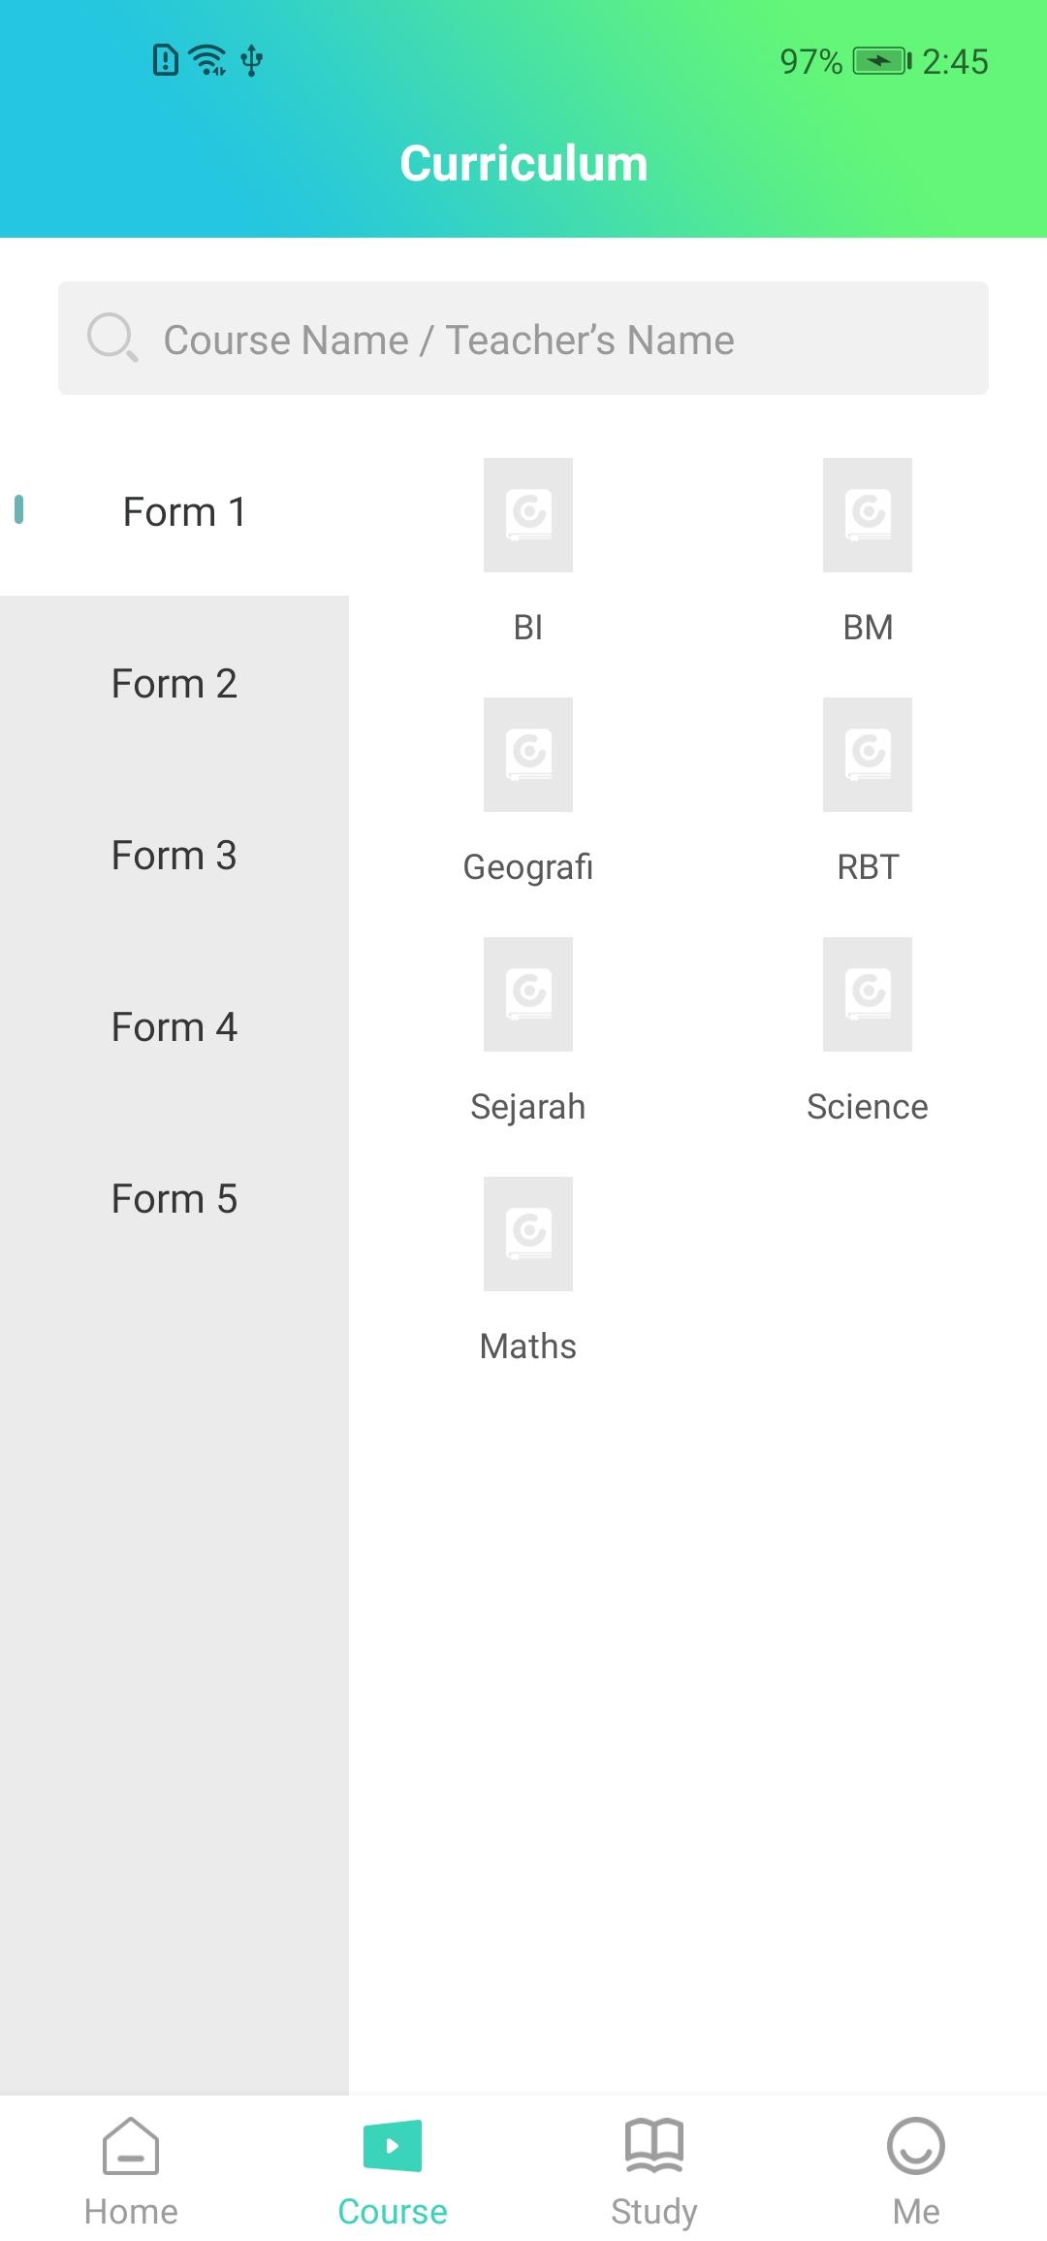Screen dimensions: 1047x2241
Task: Switch to Form 3 category
Action: [x=174, y=855]
